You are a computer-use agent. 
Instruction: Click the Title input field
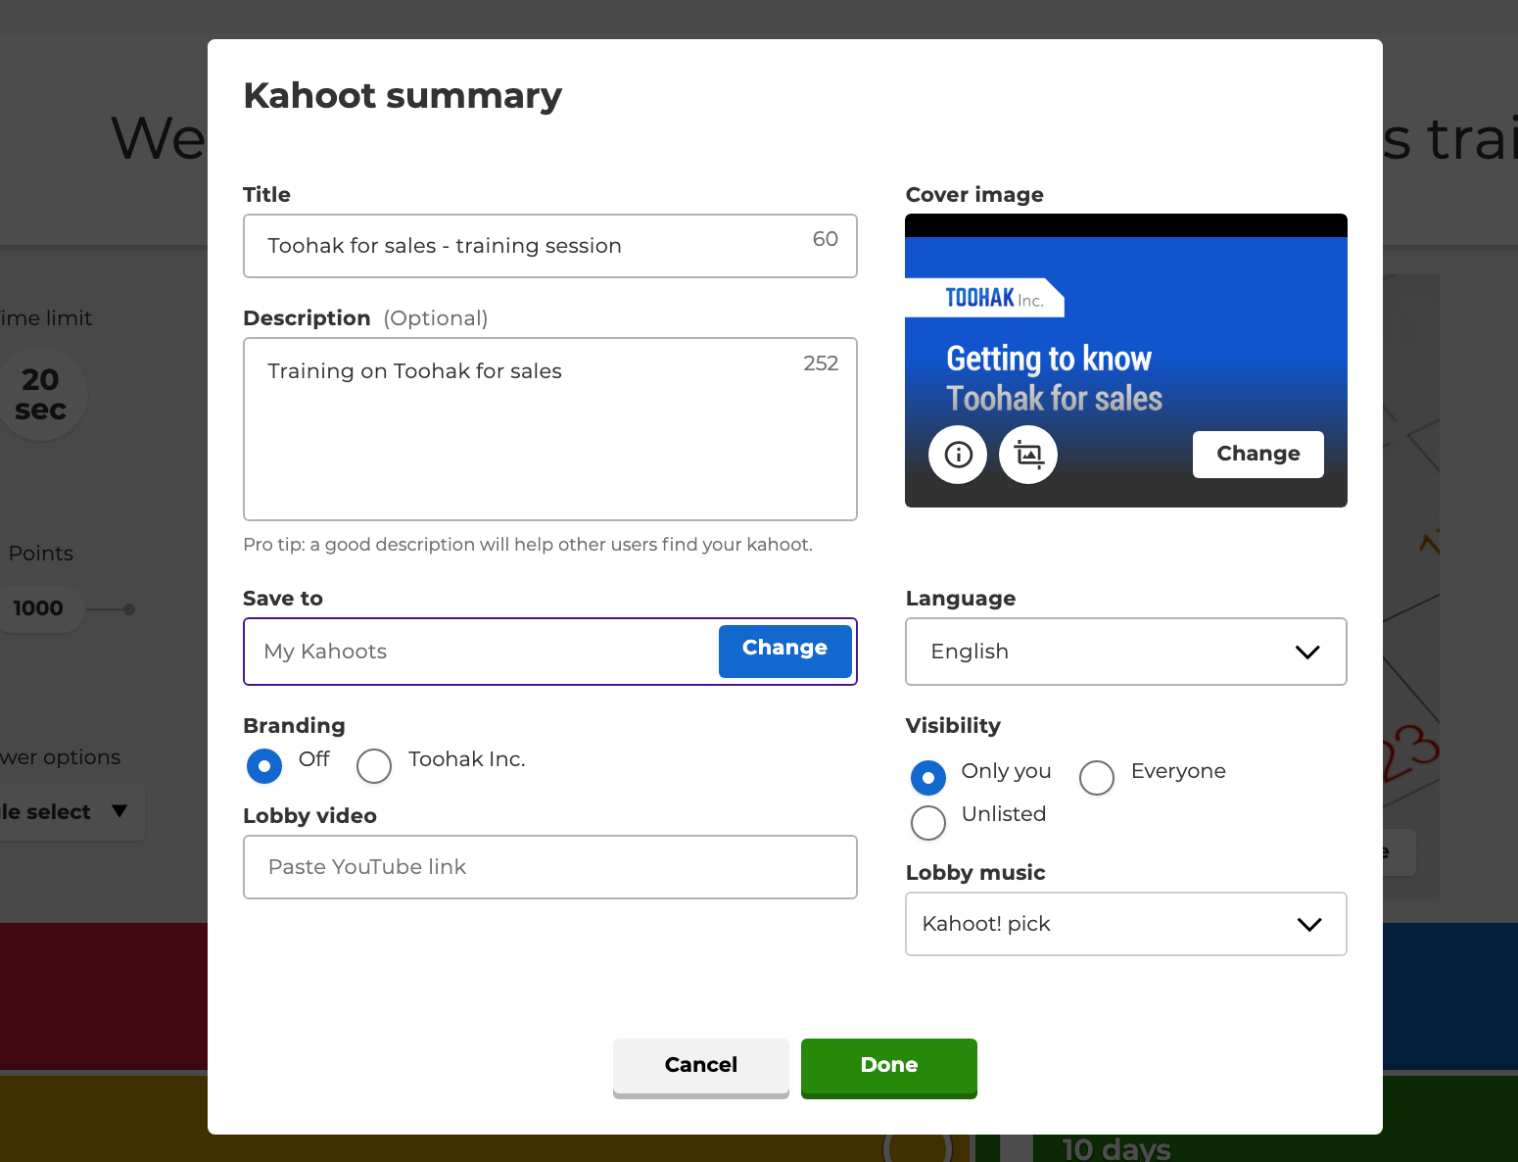click(550, 246)
